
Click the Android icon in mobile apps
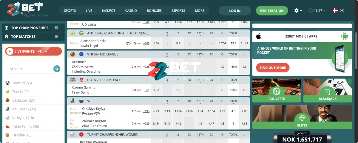coord(345,36)
